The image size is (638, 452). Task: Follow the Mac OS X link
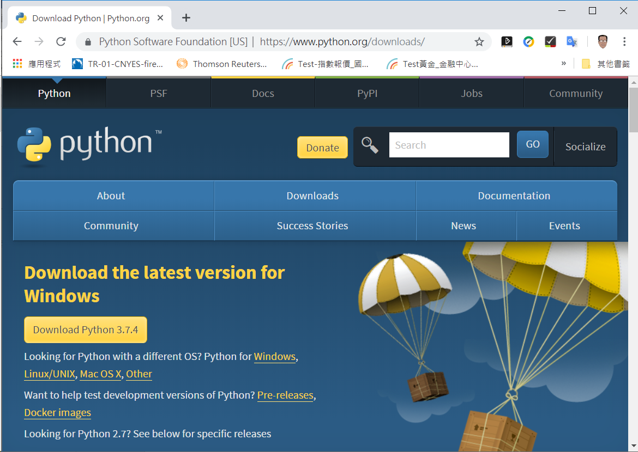point(100,374)
